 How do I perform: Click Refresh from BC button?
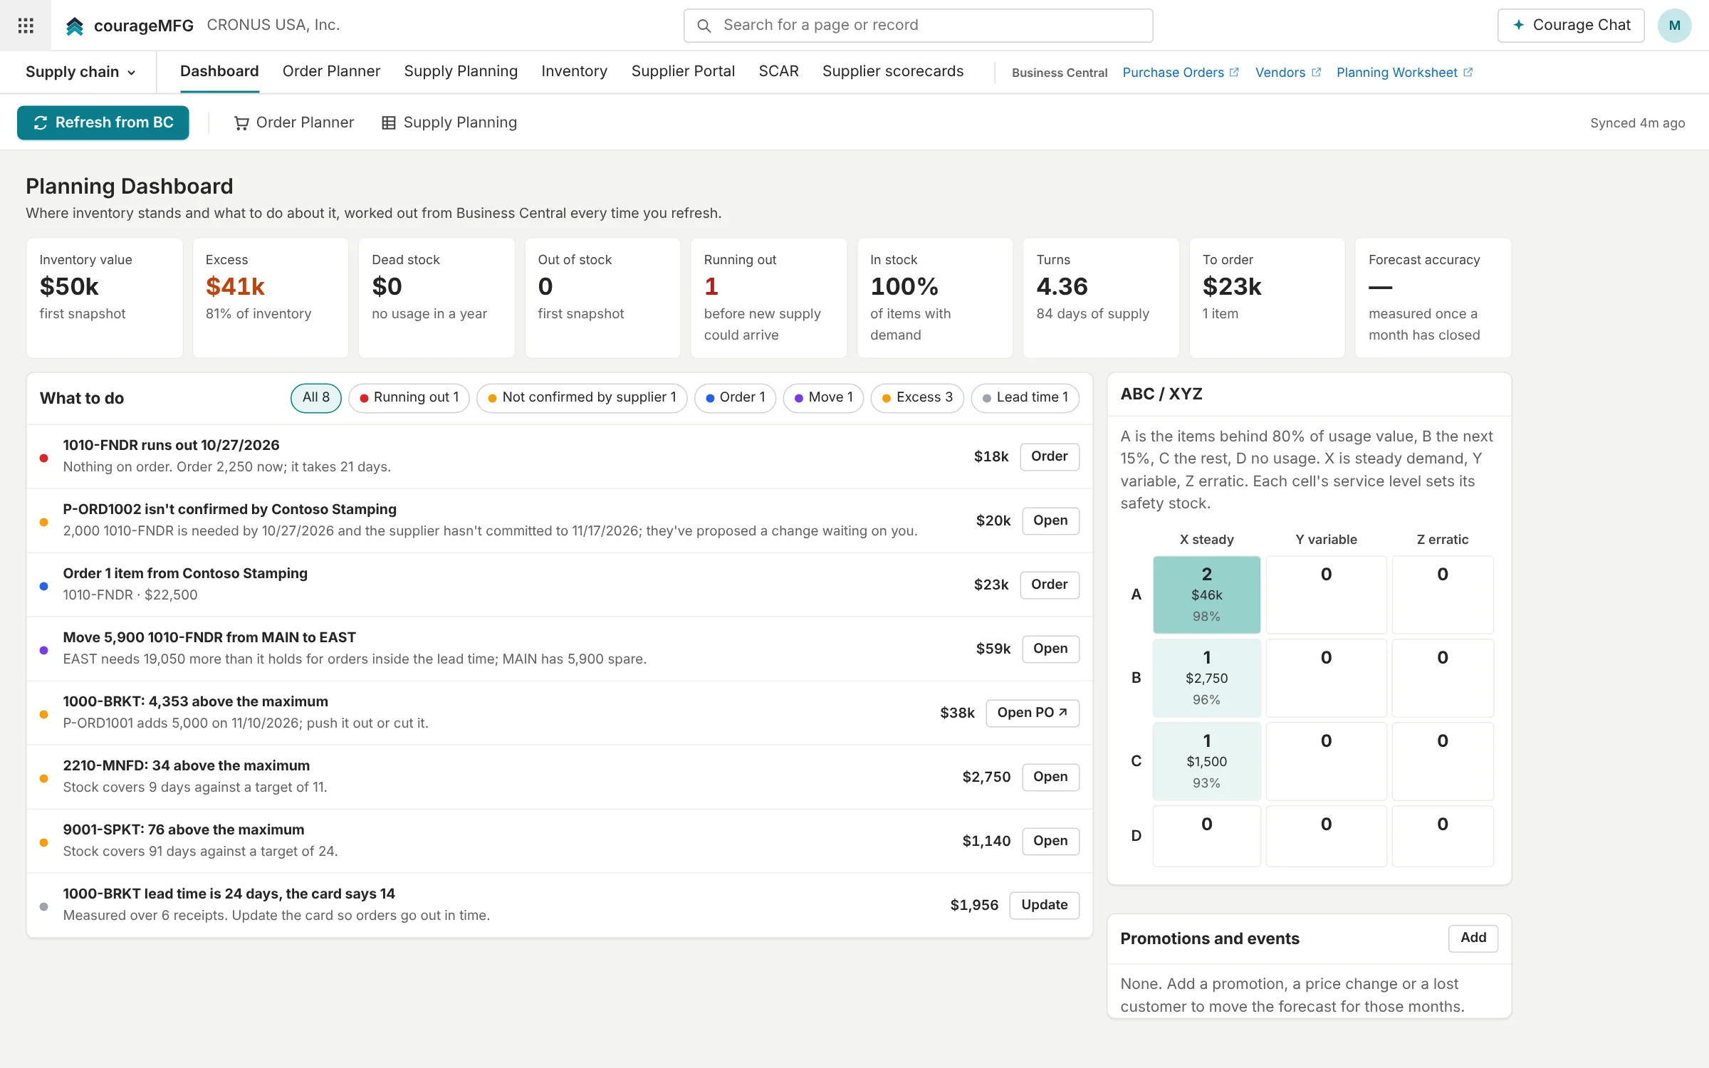coord(103,122)
